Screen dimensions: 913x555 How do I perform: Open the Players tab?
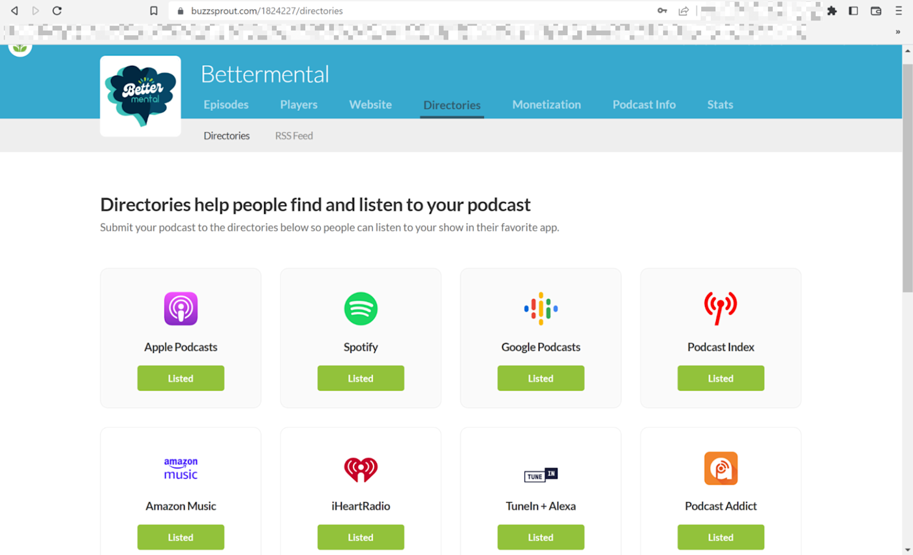[x=299, y=104]
